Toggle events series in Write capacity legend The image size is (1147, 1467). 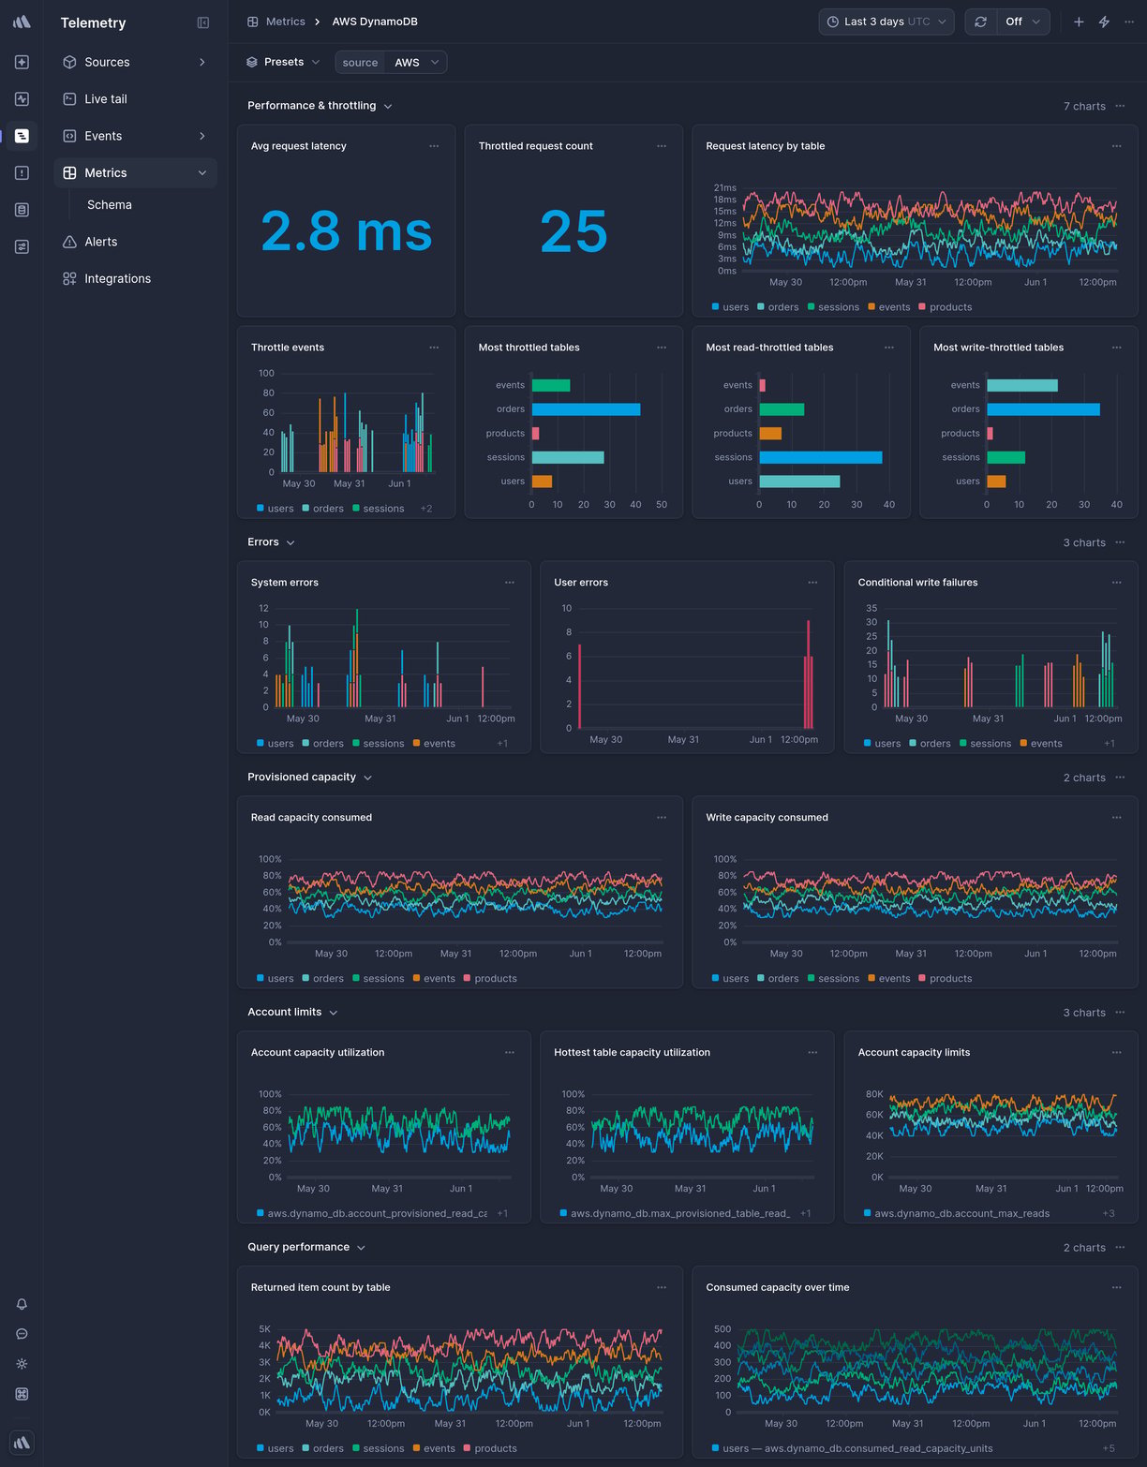(888, 979)
